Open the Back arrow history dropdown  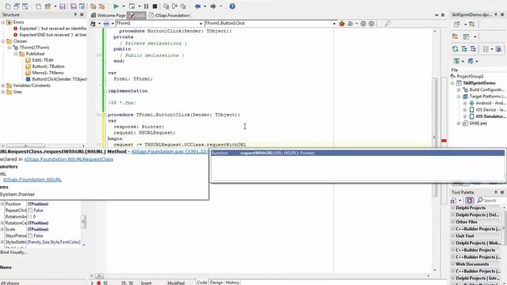tap(205, 6)
